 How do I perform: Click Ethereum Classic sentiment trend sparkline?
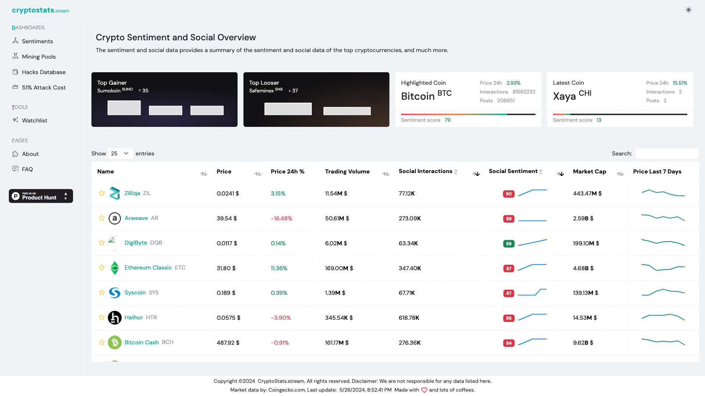pyautogui.click(x=532, y=267)
